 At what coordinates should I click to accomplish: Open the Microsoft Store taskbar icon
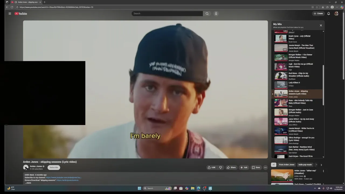pos(181,188)
